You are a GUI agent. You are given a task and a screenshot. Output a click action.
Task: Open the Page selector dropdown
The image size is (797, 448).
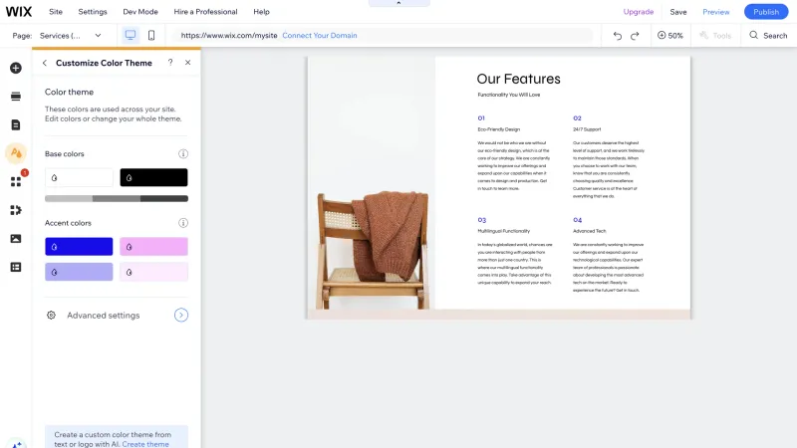tap(71, 36)
